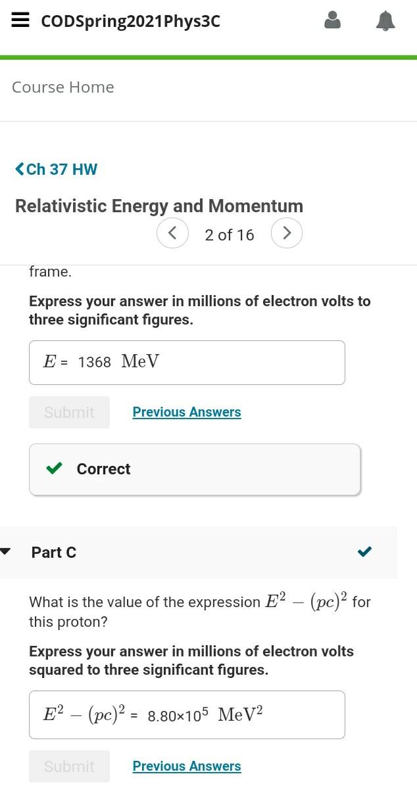Click the disabled Submit button for Part C
Screen dimensions: 417x795
pyautogui.click(x=69, y=766)
